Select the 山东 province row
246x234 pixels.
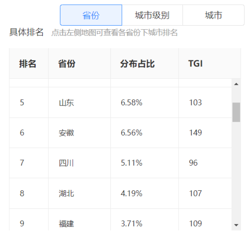[x=66, y=103]
